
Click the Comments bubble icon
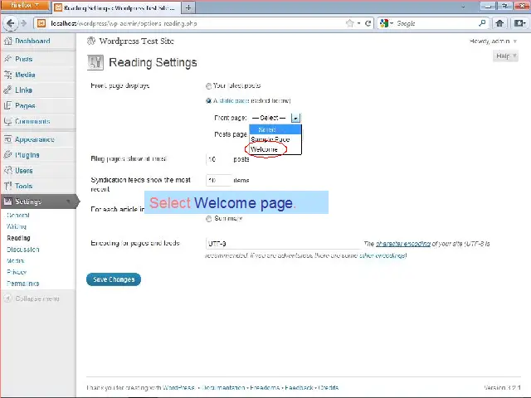pyautogui.click(x=7, y=121)
